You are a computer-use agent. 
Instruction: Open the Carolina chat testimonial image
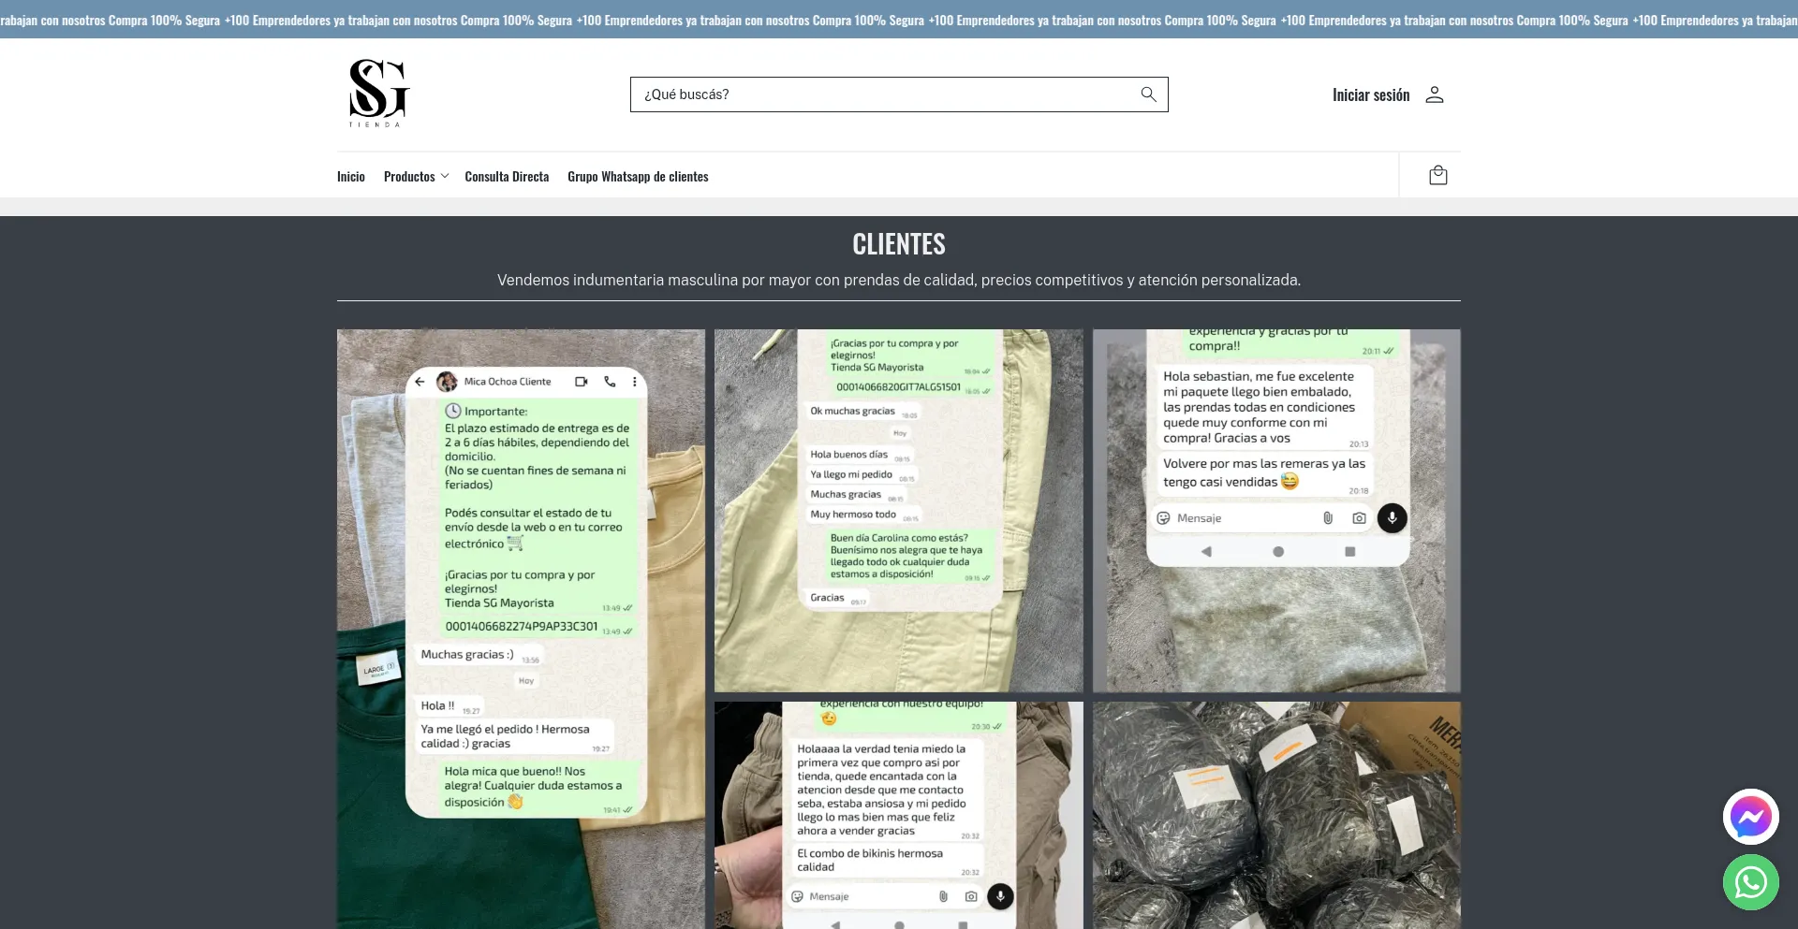(898, 510)
